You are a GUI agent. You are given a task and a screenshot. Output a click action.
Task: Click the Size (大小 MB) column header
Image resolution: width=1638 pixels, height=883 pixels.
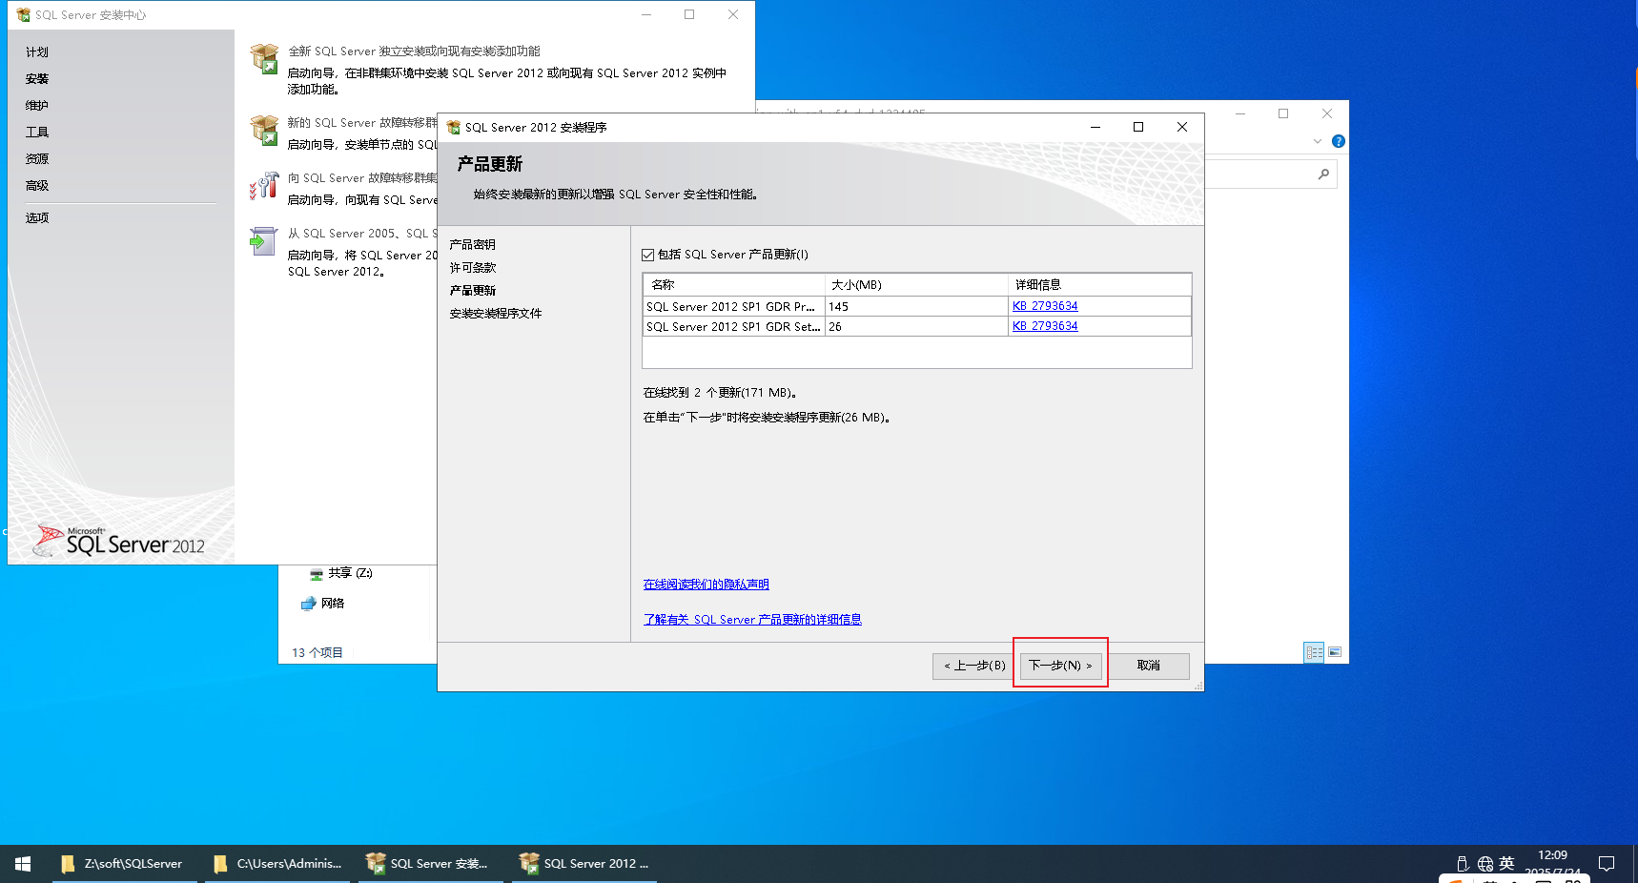point(916,285)
